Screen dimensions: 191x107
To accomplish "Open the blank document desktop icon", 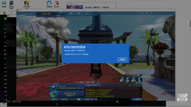I will pyautogui.click(x=11, y=13).
